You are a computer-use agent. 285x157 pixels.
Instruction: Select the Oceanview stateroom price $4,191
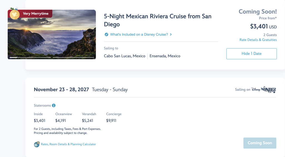[60, 121]
